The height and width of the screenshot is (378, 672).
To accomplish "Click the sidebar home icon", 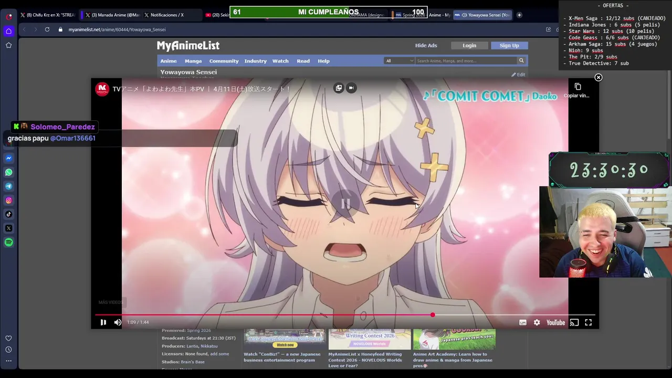I will tap(8, 31).
